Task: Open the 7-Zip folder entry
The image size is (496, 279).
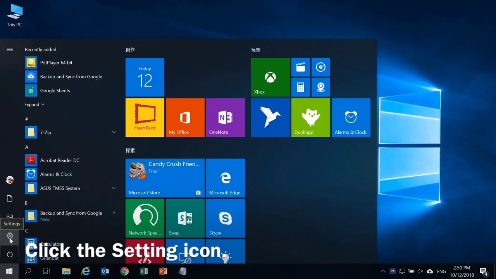Action: point(70,133)
